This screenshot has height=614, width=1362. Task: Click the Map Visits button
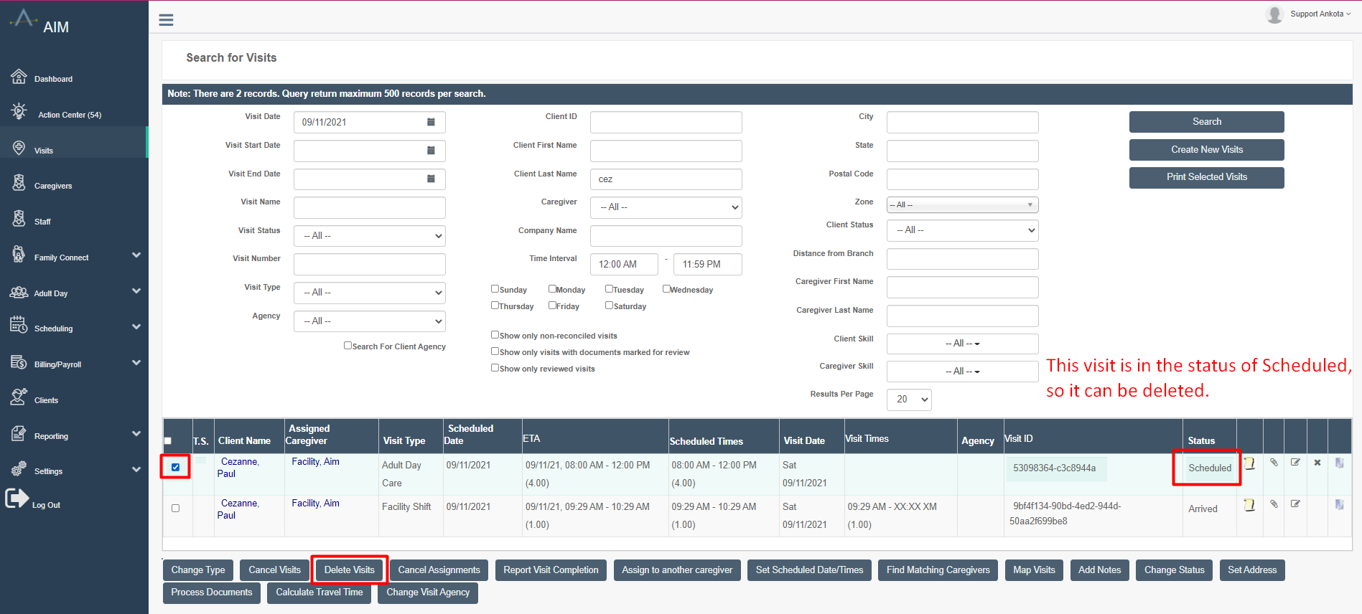tap(1034, 570)
